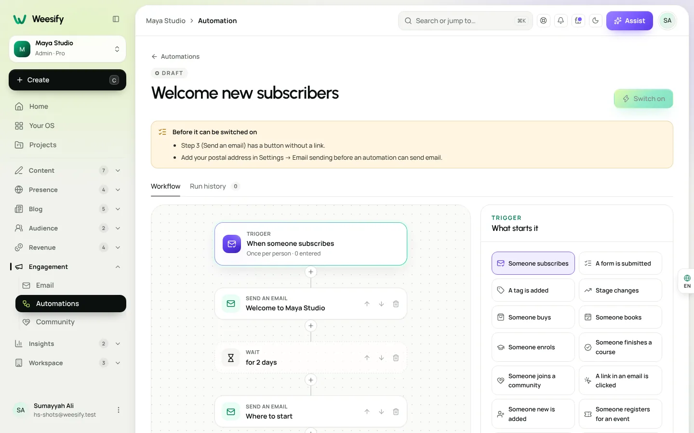The height and width of the screenshot is (433, 694).
Task: Select the Someone enrols trigger
Action: (x=533, y=347)
